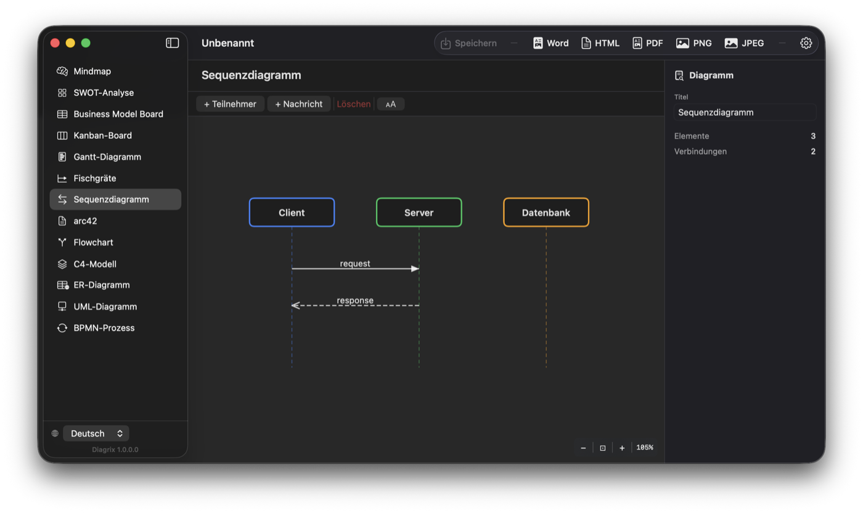This screenshot has height=513, width=863.
Task: Edit the Titel field Sequenzdiagramm
Action: click(x=745, y=112)
